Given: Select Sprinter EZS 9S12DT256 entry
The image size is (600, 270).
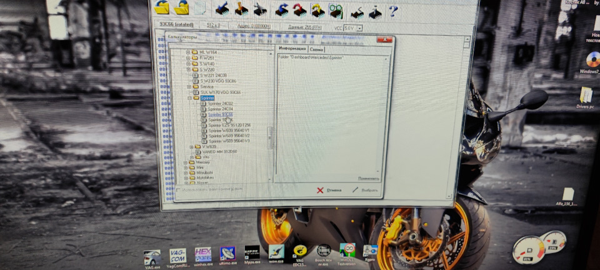Looking at the screenshot, I should click(229, 125).
